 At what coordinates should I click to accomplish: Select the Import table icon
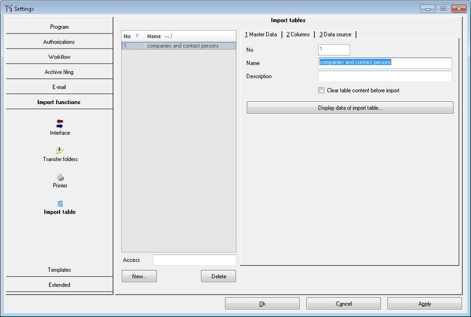click(x=60, y=203)
